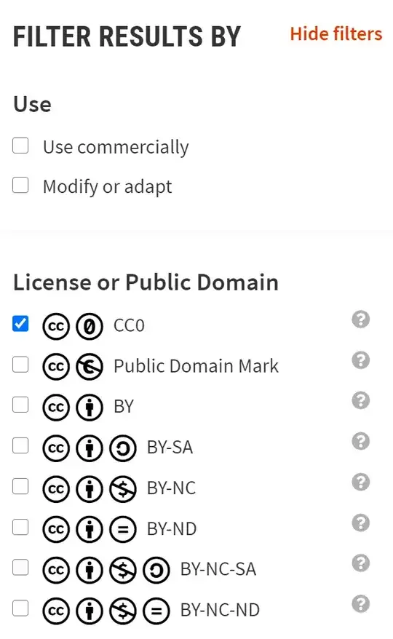Click help icon next to BY-NC
This screenshot has width=393, height=639.
(x=360, y=482)
